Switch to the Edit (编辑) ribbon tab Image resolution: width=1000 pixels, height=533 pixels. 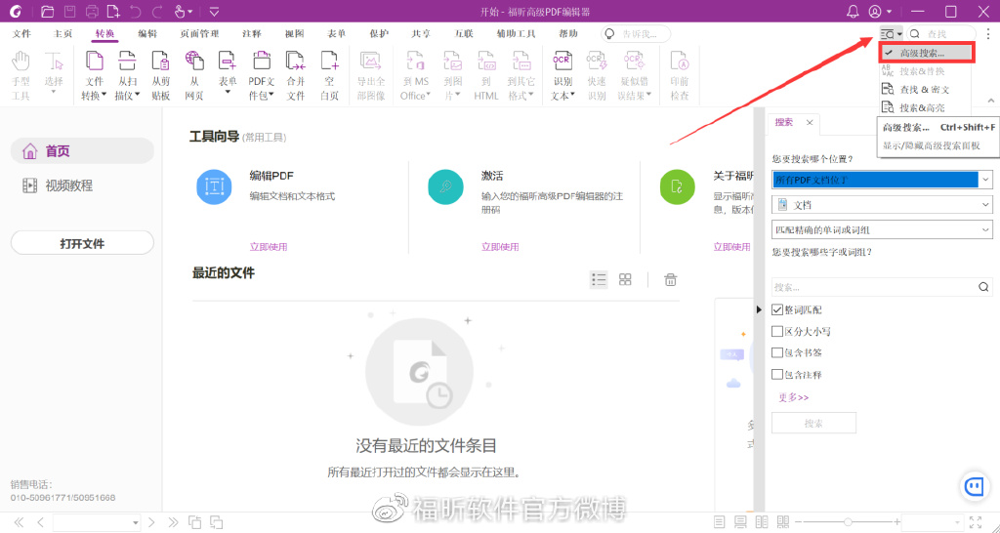point(147,34)
